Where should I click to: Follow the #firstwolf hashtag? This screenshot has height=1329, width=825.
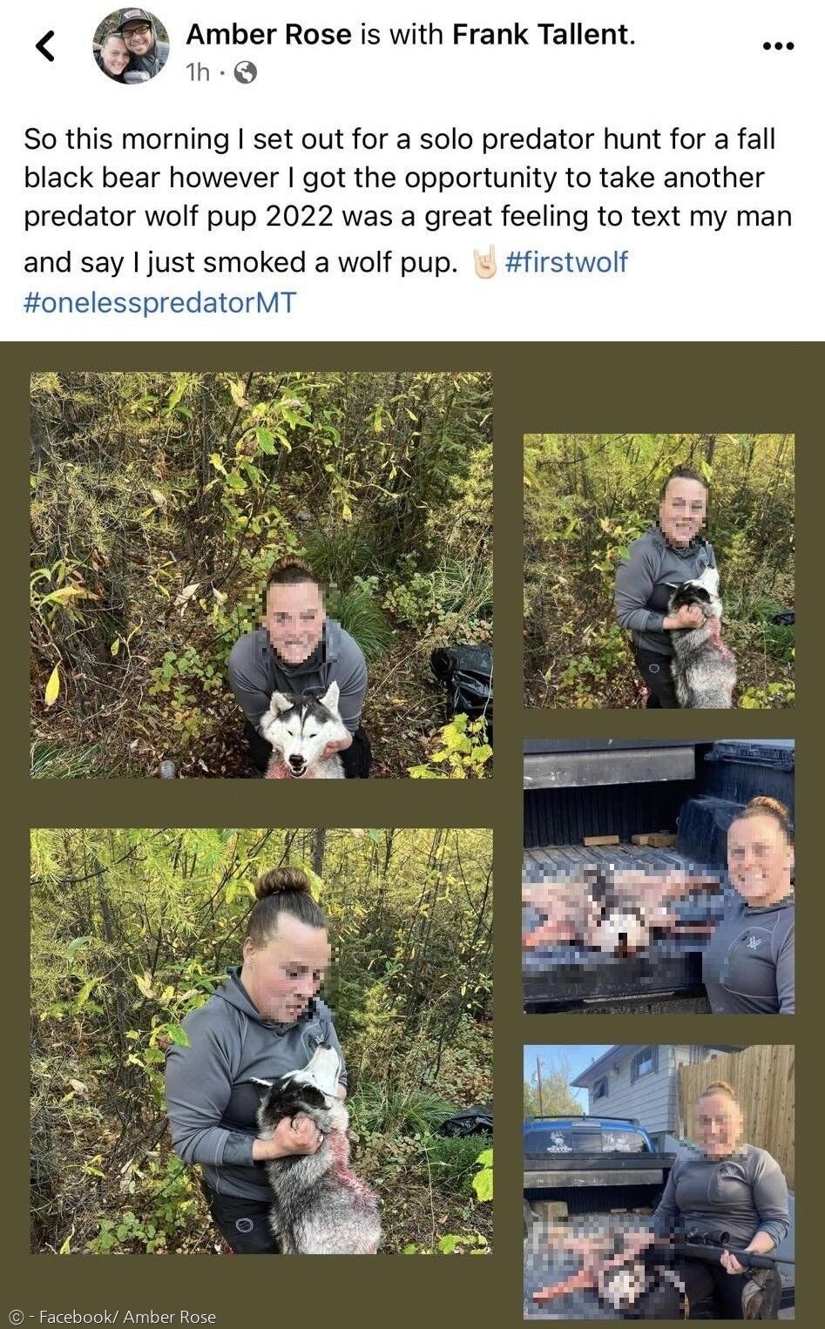click(x=566, y=262)
